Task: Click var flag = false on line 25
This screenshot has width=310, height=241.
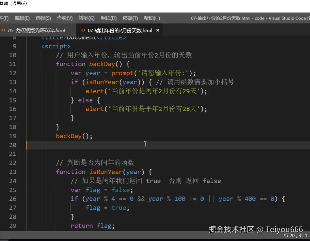Action: point(102,190)
